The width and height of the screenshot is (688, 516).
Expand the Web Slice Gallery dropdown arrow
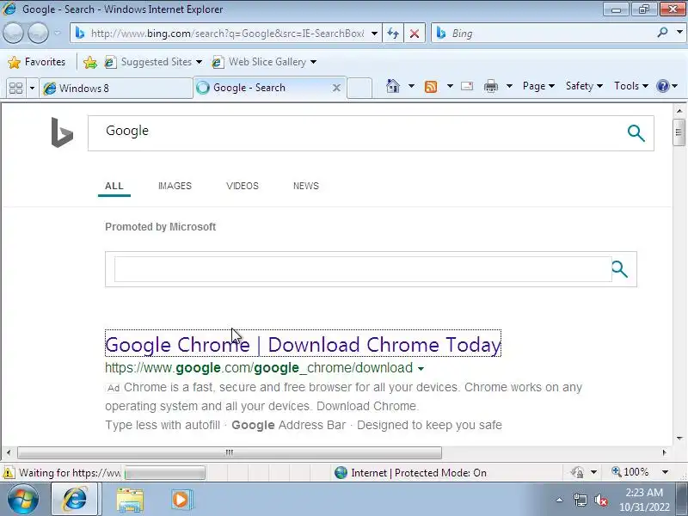click(313, 62)
